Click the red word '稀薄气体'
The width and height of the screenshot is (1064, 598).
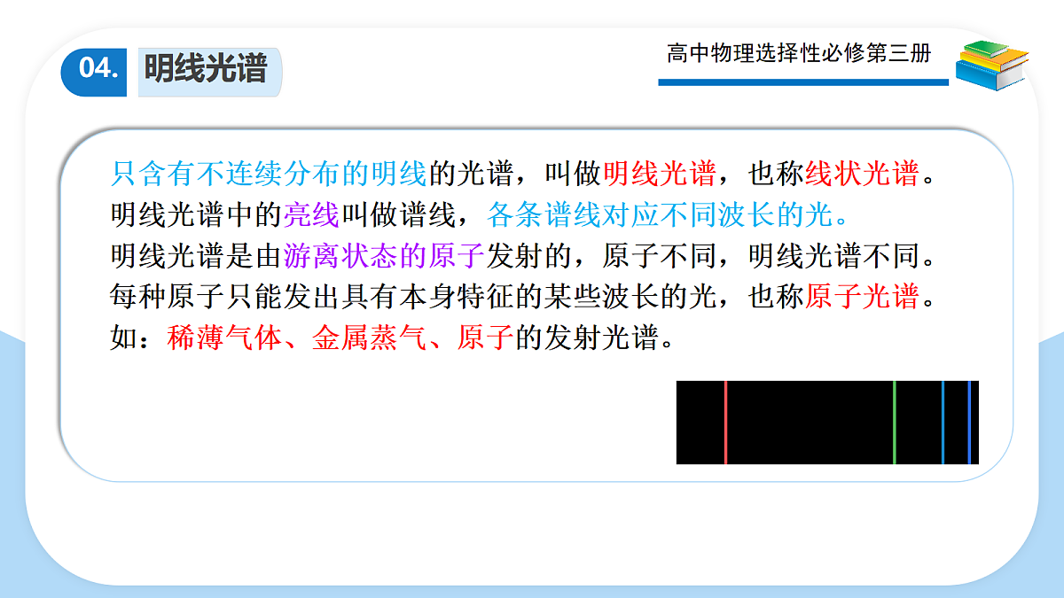click(x=224, y=338)
